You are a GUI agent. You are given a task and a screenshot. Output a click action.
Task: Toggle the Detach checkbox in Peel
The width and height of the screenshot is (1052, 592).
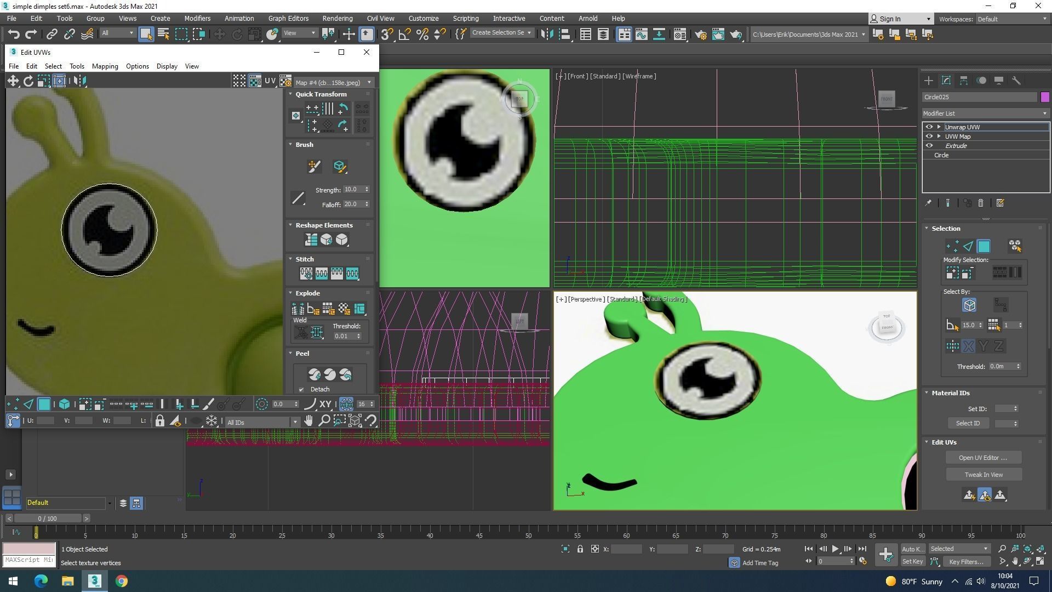(x=301, y=390)
